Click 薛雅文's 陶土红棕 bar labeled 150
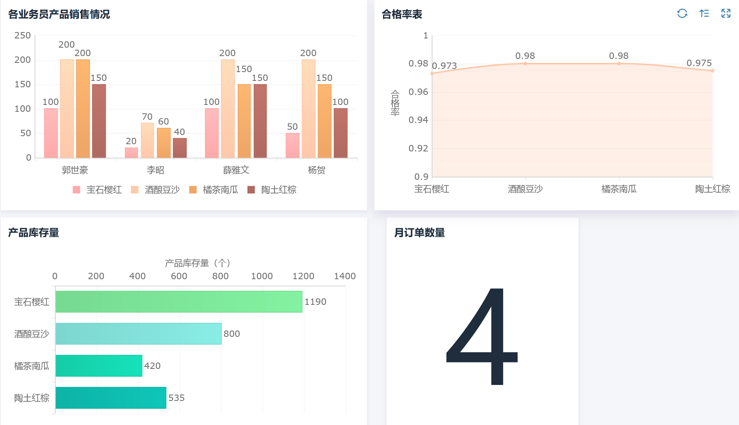 point(260,121)
